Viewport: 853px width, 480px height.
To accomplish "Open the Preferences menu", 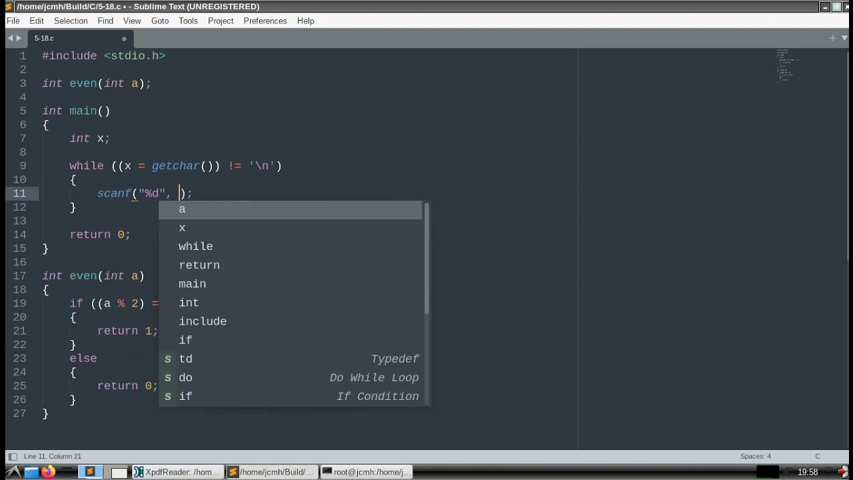I will [x=265, y=21].
